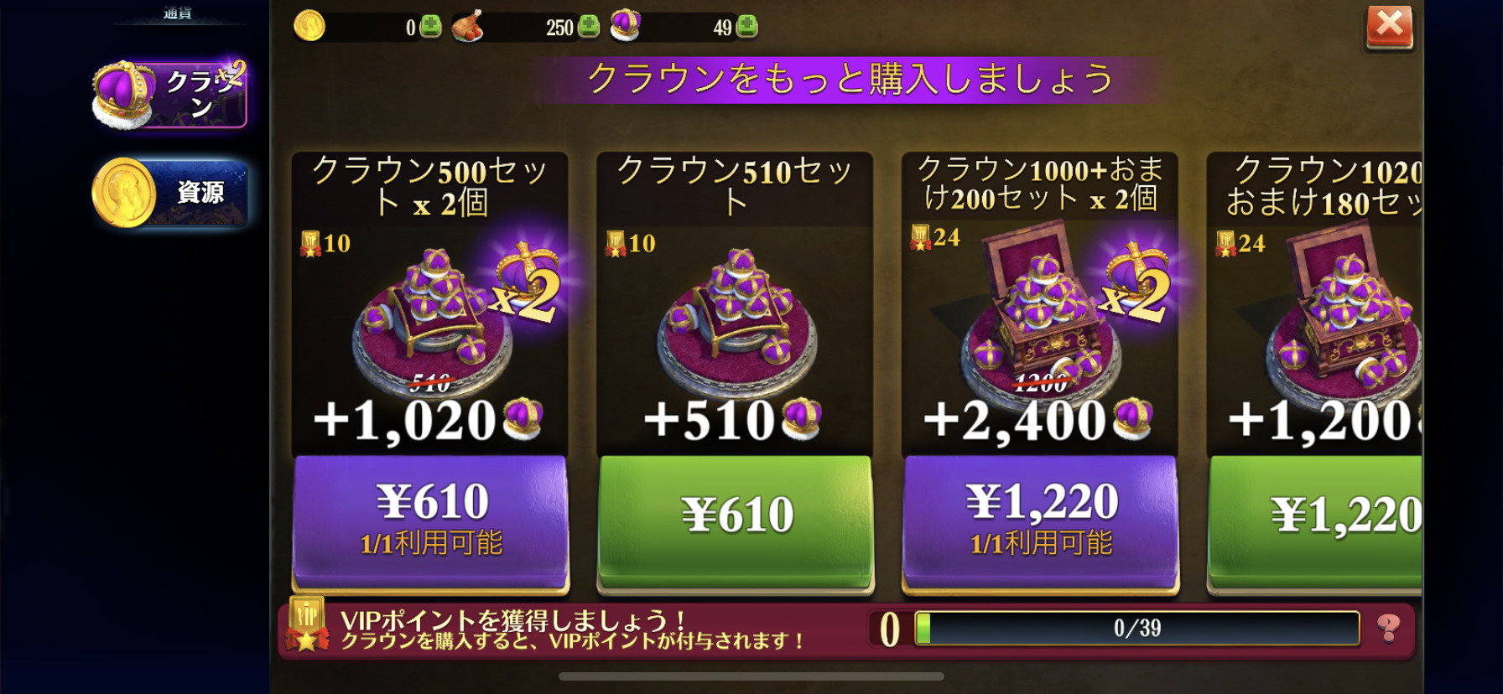This screenshot has width=1503, height=694.
Task: Open the red question mark VIP help
Action: point(1388,627)
